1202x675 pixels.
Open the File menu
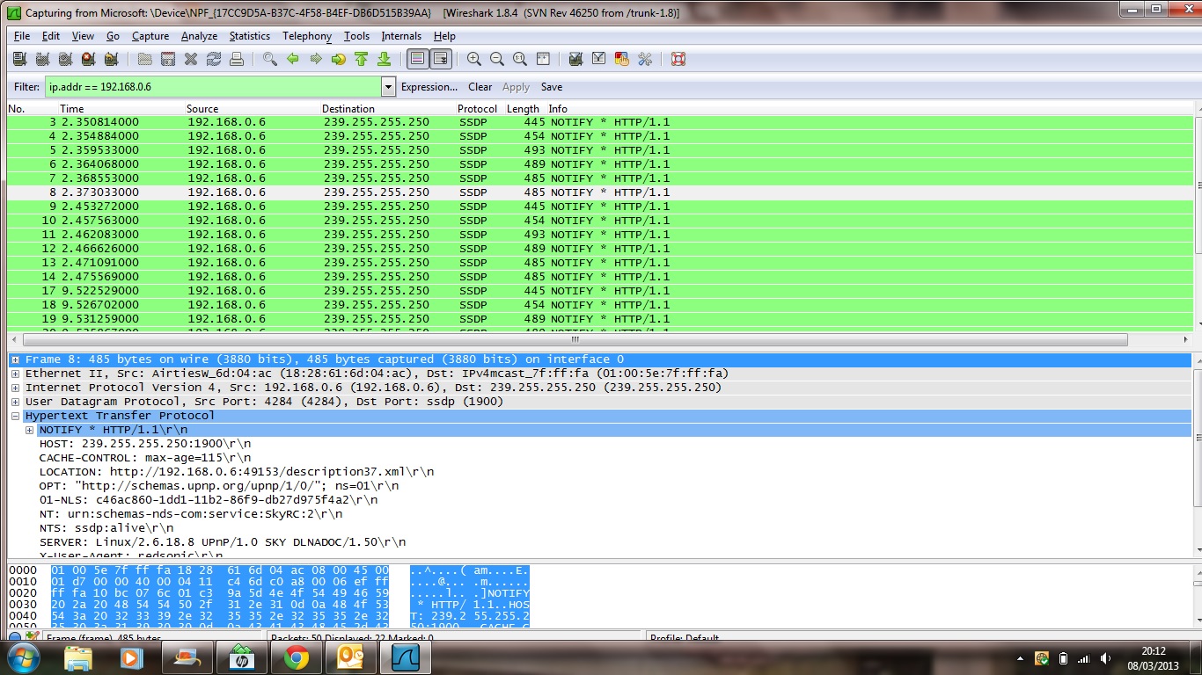[22, 36]
